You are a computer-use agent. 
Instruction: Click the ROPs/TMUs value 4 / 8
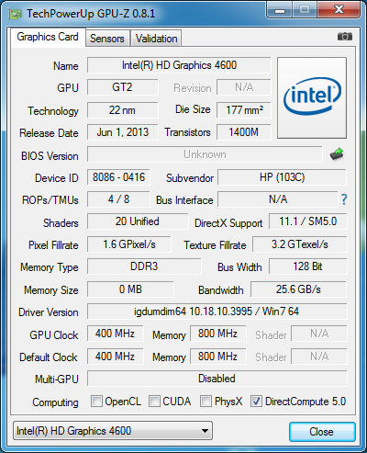coord(118,199)
